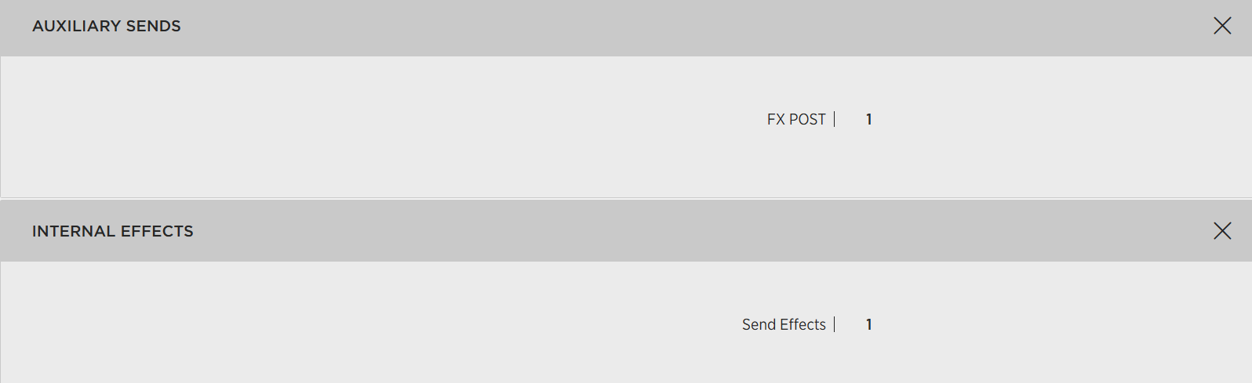
Task: Click the INTERNAL EFFECTS heading text
Action: tap(113, 231)
